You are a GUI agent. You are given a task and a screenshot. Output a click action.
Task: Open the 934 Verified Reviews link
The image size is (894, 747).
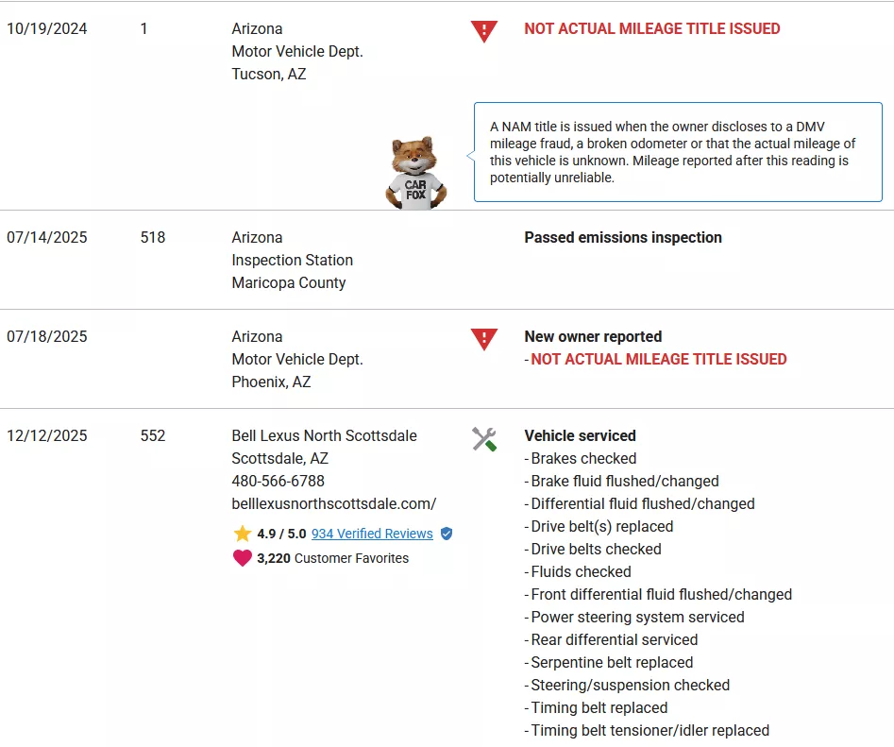(372, 534)
